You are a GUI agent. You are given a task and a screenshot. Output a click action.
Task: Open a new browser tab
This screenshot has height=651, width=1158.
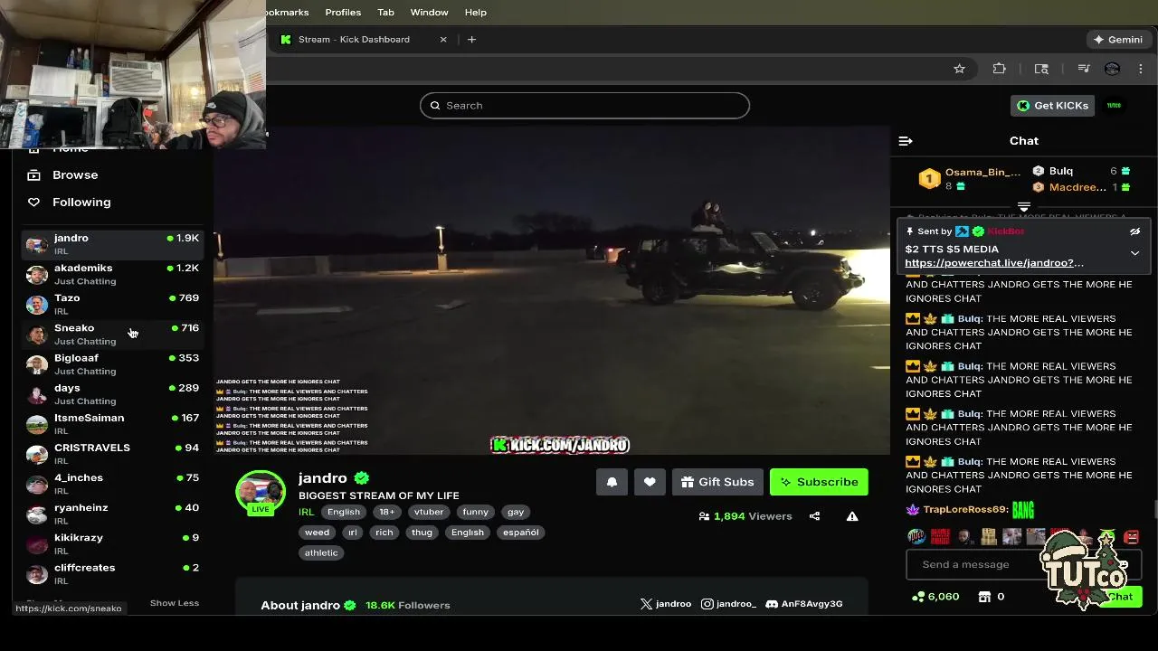coord(471,40)
